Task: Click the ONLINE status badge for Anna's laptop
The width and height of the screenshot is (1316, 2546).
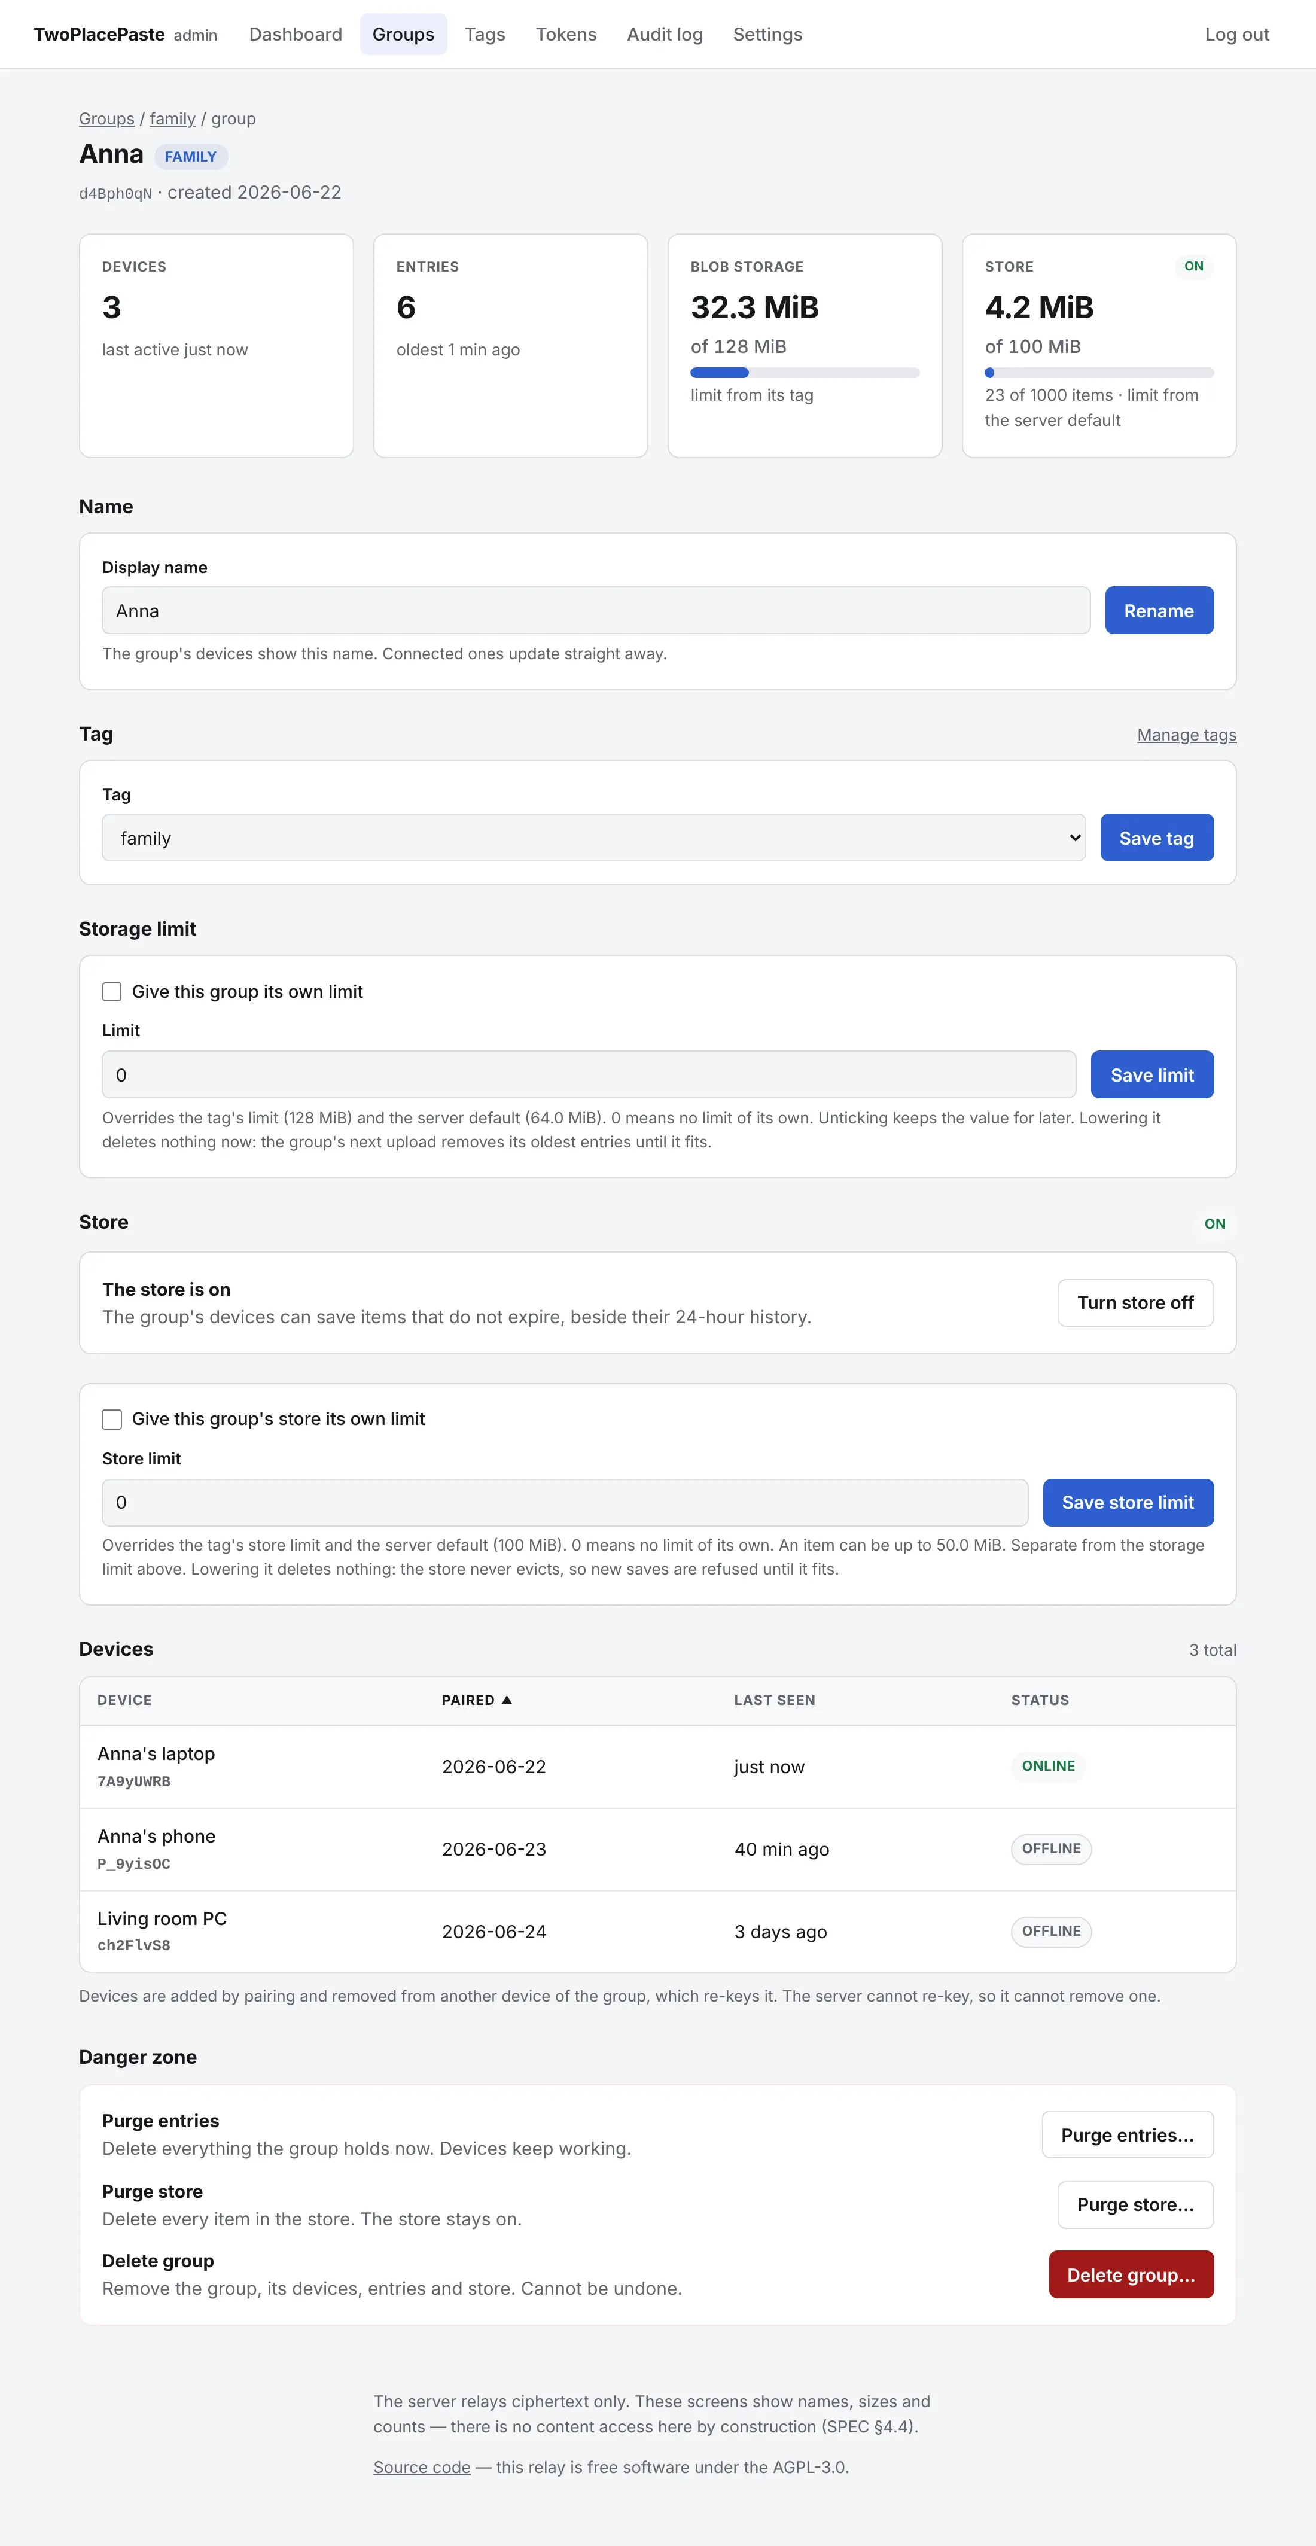Action: coord(1048,1766)
